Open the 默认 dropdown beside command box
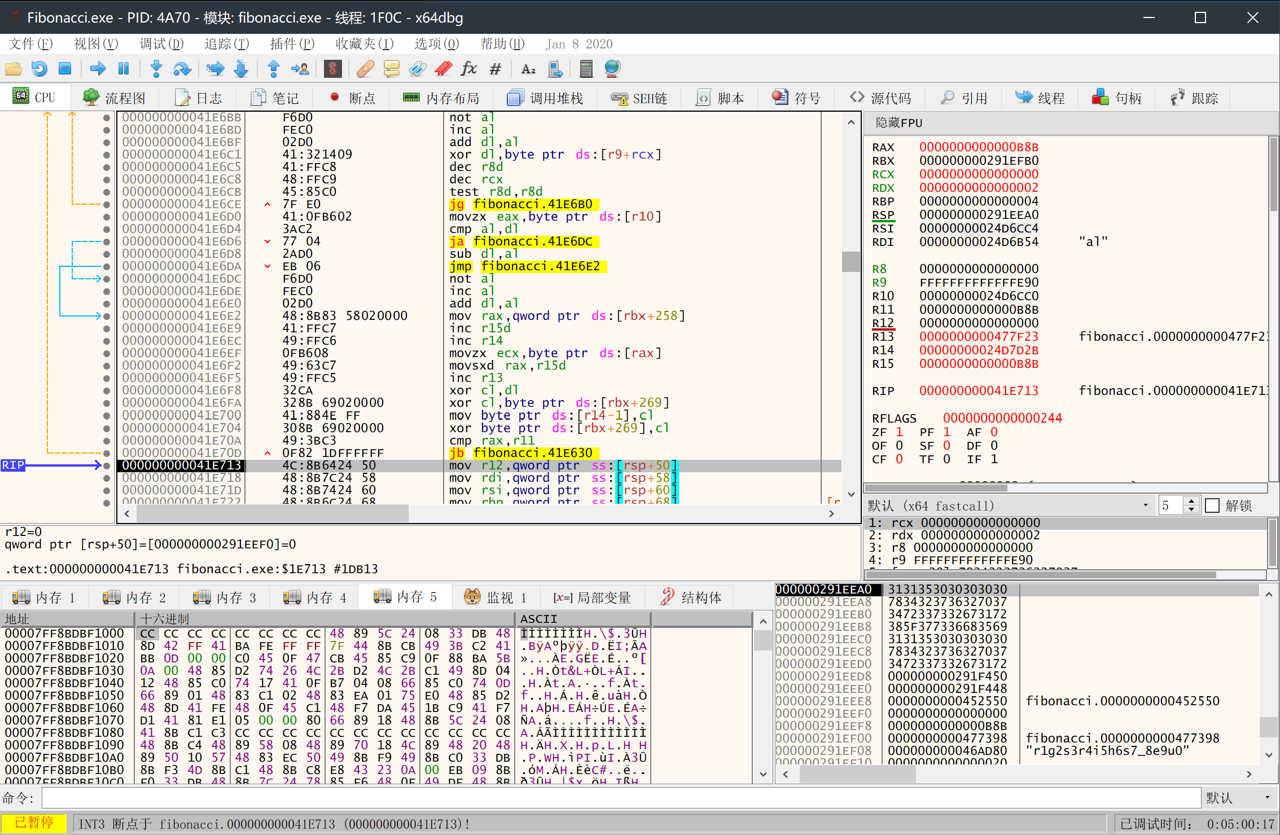The width and height of the screenshot is (1280, 835). (1239, 798)
